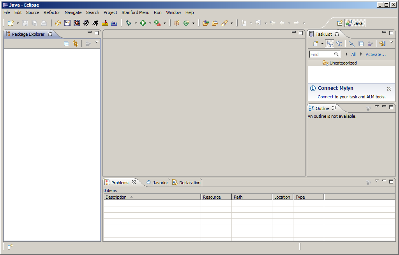Activate a task via the Activate link

[x=375, y=54]
